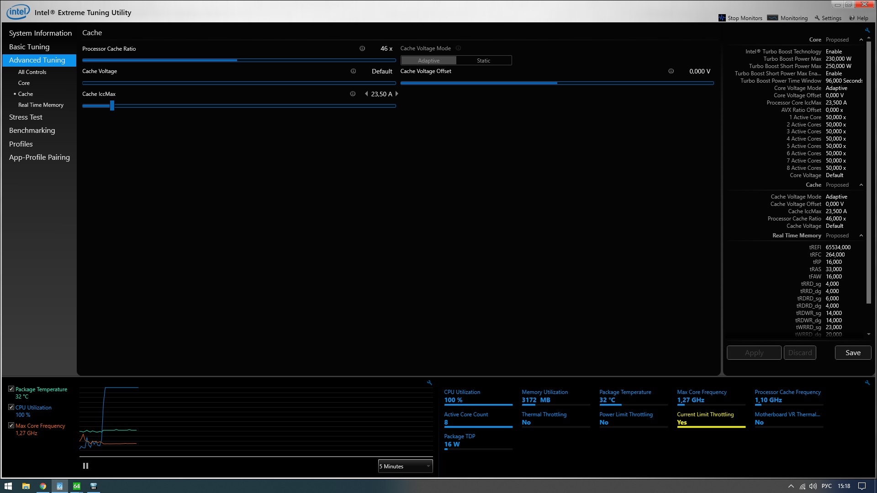Increase Cache IccMax with right arrow
Screen dimensions: 877x493
click(x=397, y=94)
